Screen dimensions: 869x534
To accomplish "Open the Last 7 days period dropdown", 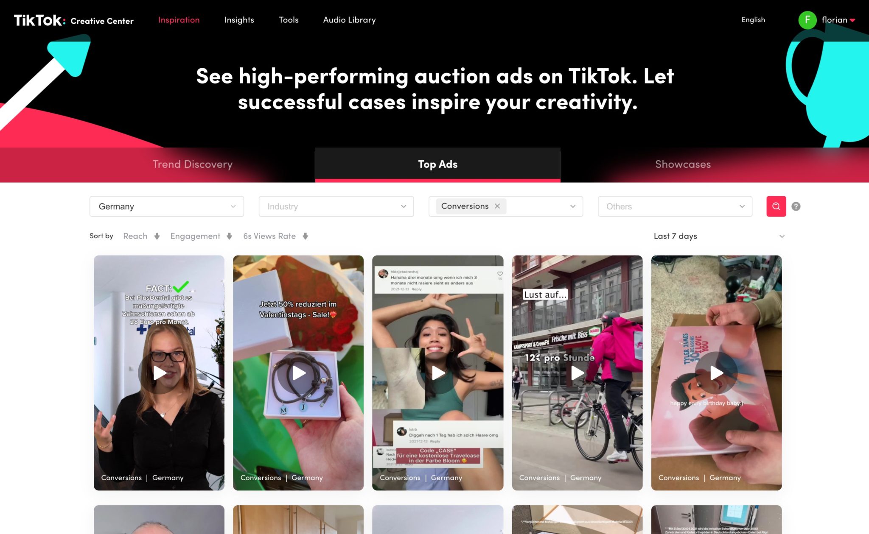I will pos(719,236).
